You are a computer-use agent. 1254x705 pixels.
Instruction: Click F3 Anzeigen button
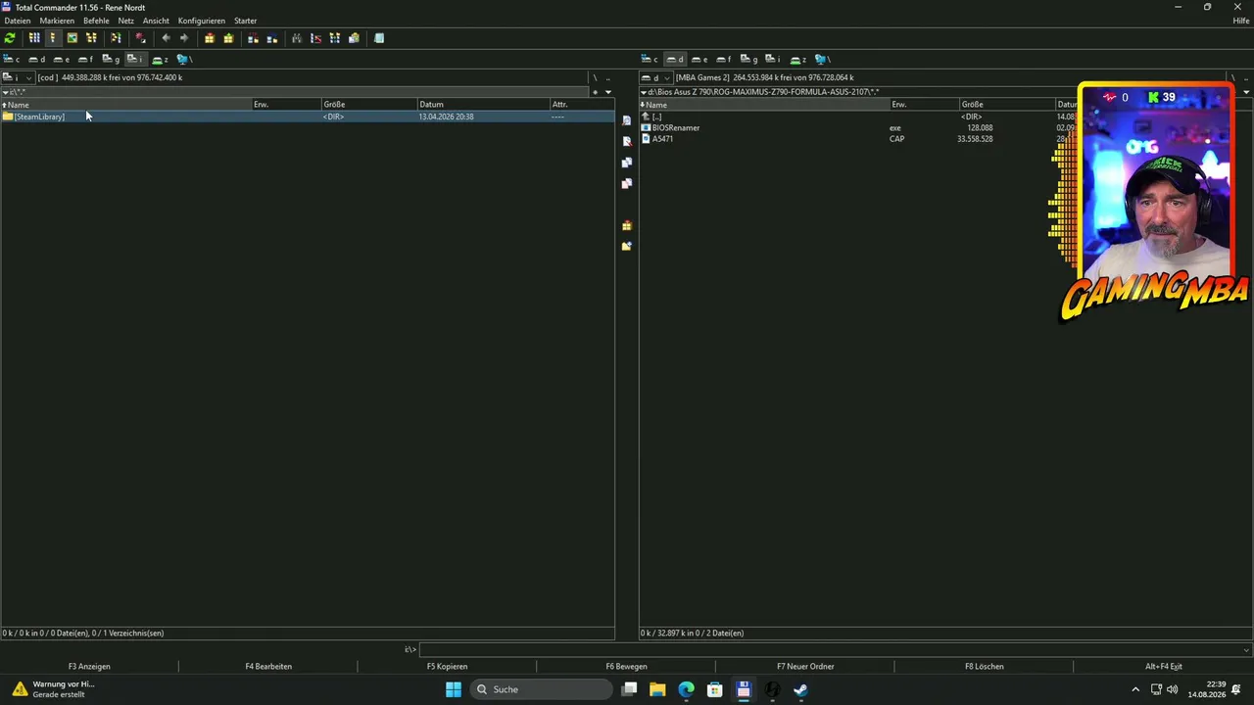pyautogui.click(x=89, y=666)
